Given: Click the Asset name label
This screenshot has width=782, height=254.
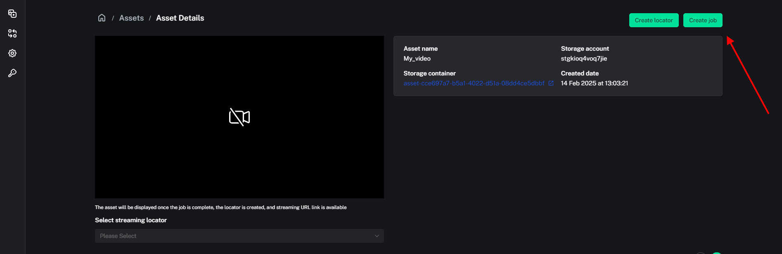Looking at the screenshot, I should pyautogui.click(x=420, y=49).
